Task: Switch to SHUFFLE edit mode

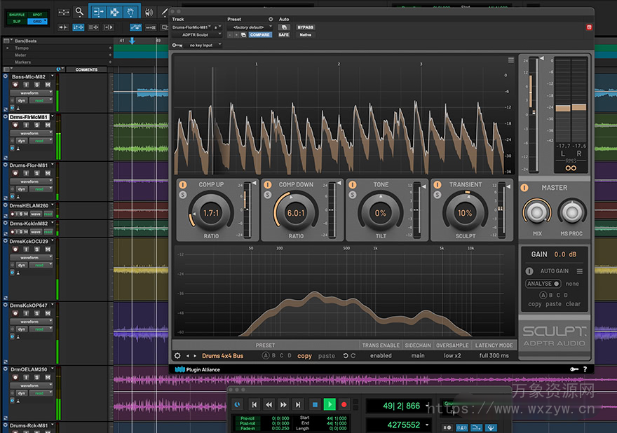Action: pos(17,15)
